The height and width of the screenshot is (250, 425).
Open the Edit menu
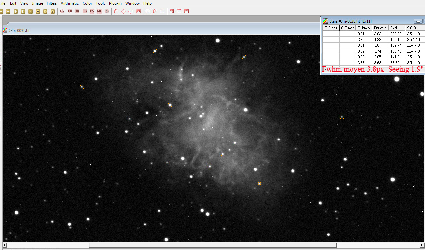13,3
